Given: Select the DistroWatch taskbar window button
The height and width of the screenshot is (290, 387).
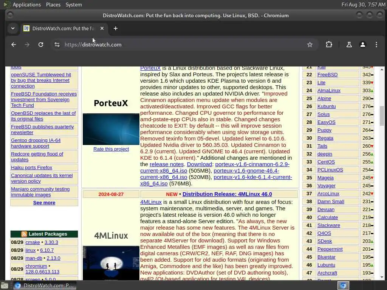Looking at the screenshot, I should tap(45, 285).
